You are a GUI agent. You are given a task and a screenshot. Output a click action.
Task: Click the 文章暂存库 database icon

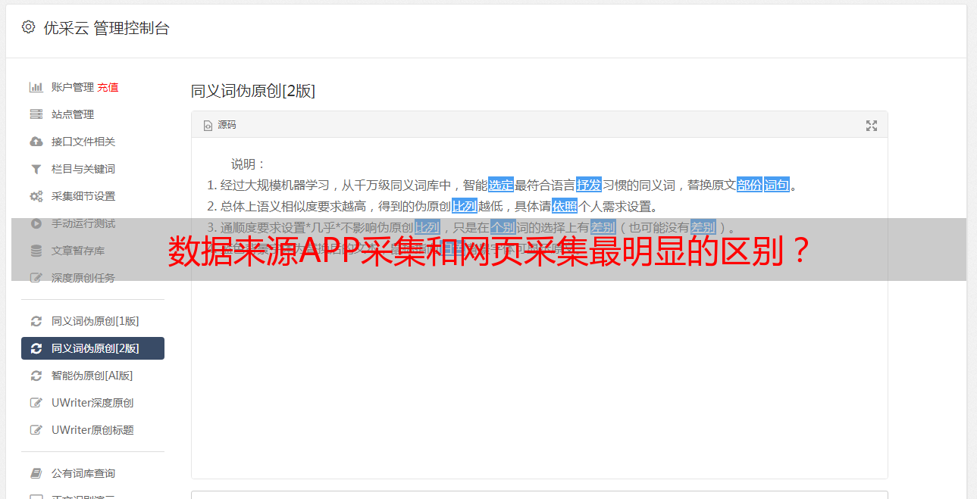coord(36,251)
